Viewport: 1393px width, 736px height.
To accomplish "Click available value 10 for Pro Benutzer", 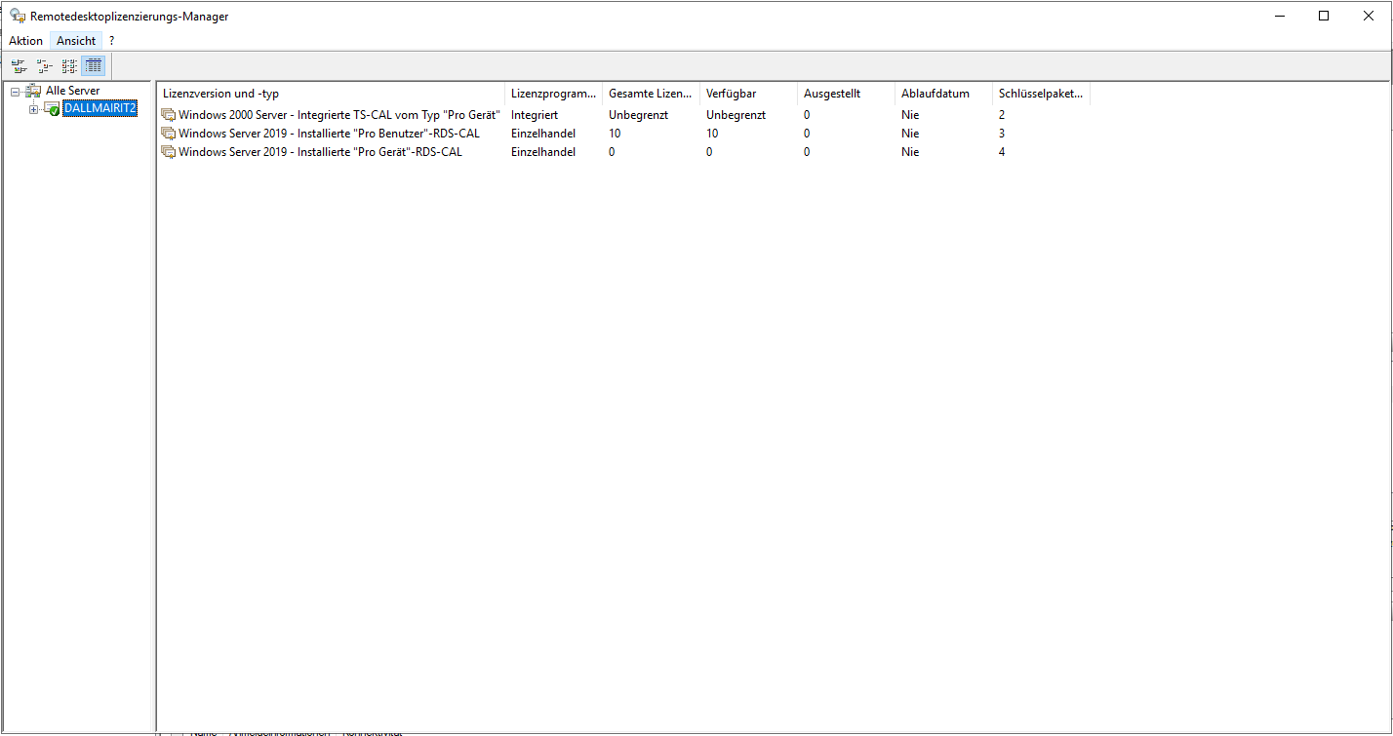I will click(712, 134).
